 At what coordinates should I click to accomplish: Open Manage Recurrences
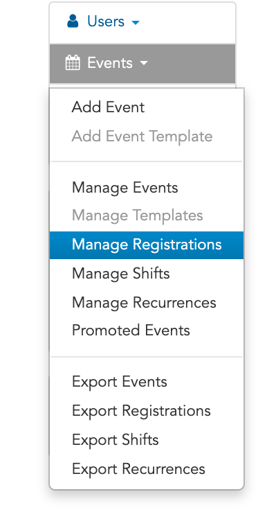[x=144, y=303]
